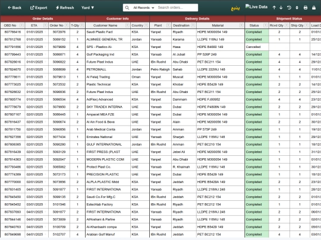Click the expand/collapse rows icon
The width and height of the screenshot is (321, 240).
coord(297,8)
